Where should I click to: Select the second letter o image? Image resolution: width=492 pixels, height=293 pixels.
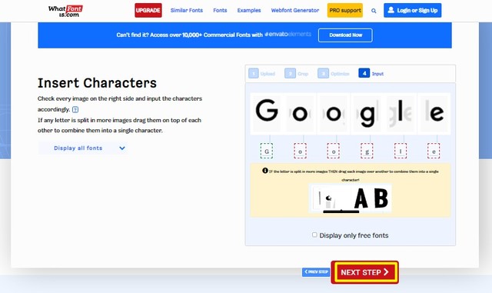(334, 113)
